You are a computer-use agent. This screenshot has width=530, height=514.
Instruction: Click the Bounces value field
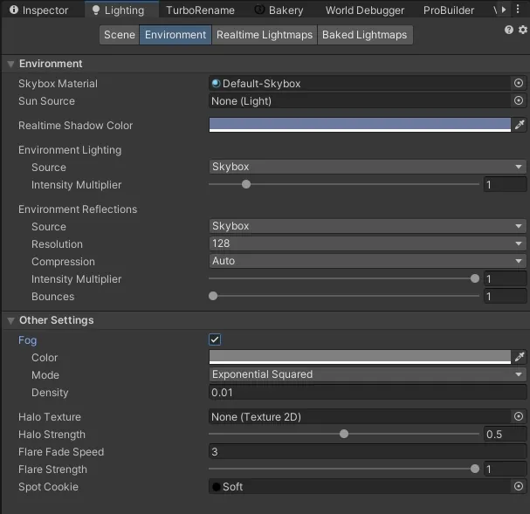505,297
